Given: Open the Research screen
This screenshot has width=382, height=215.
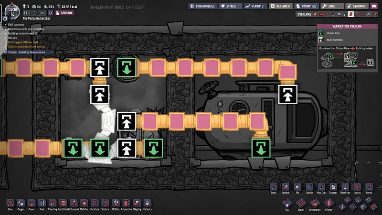Looking at the screenshot, I should coord(281,6).
